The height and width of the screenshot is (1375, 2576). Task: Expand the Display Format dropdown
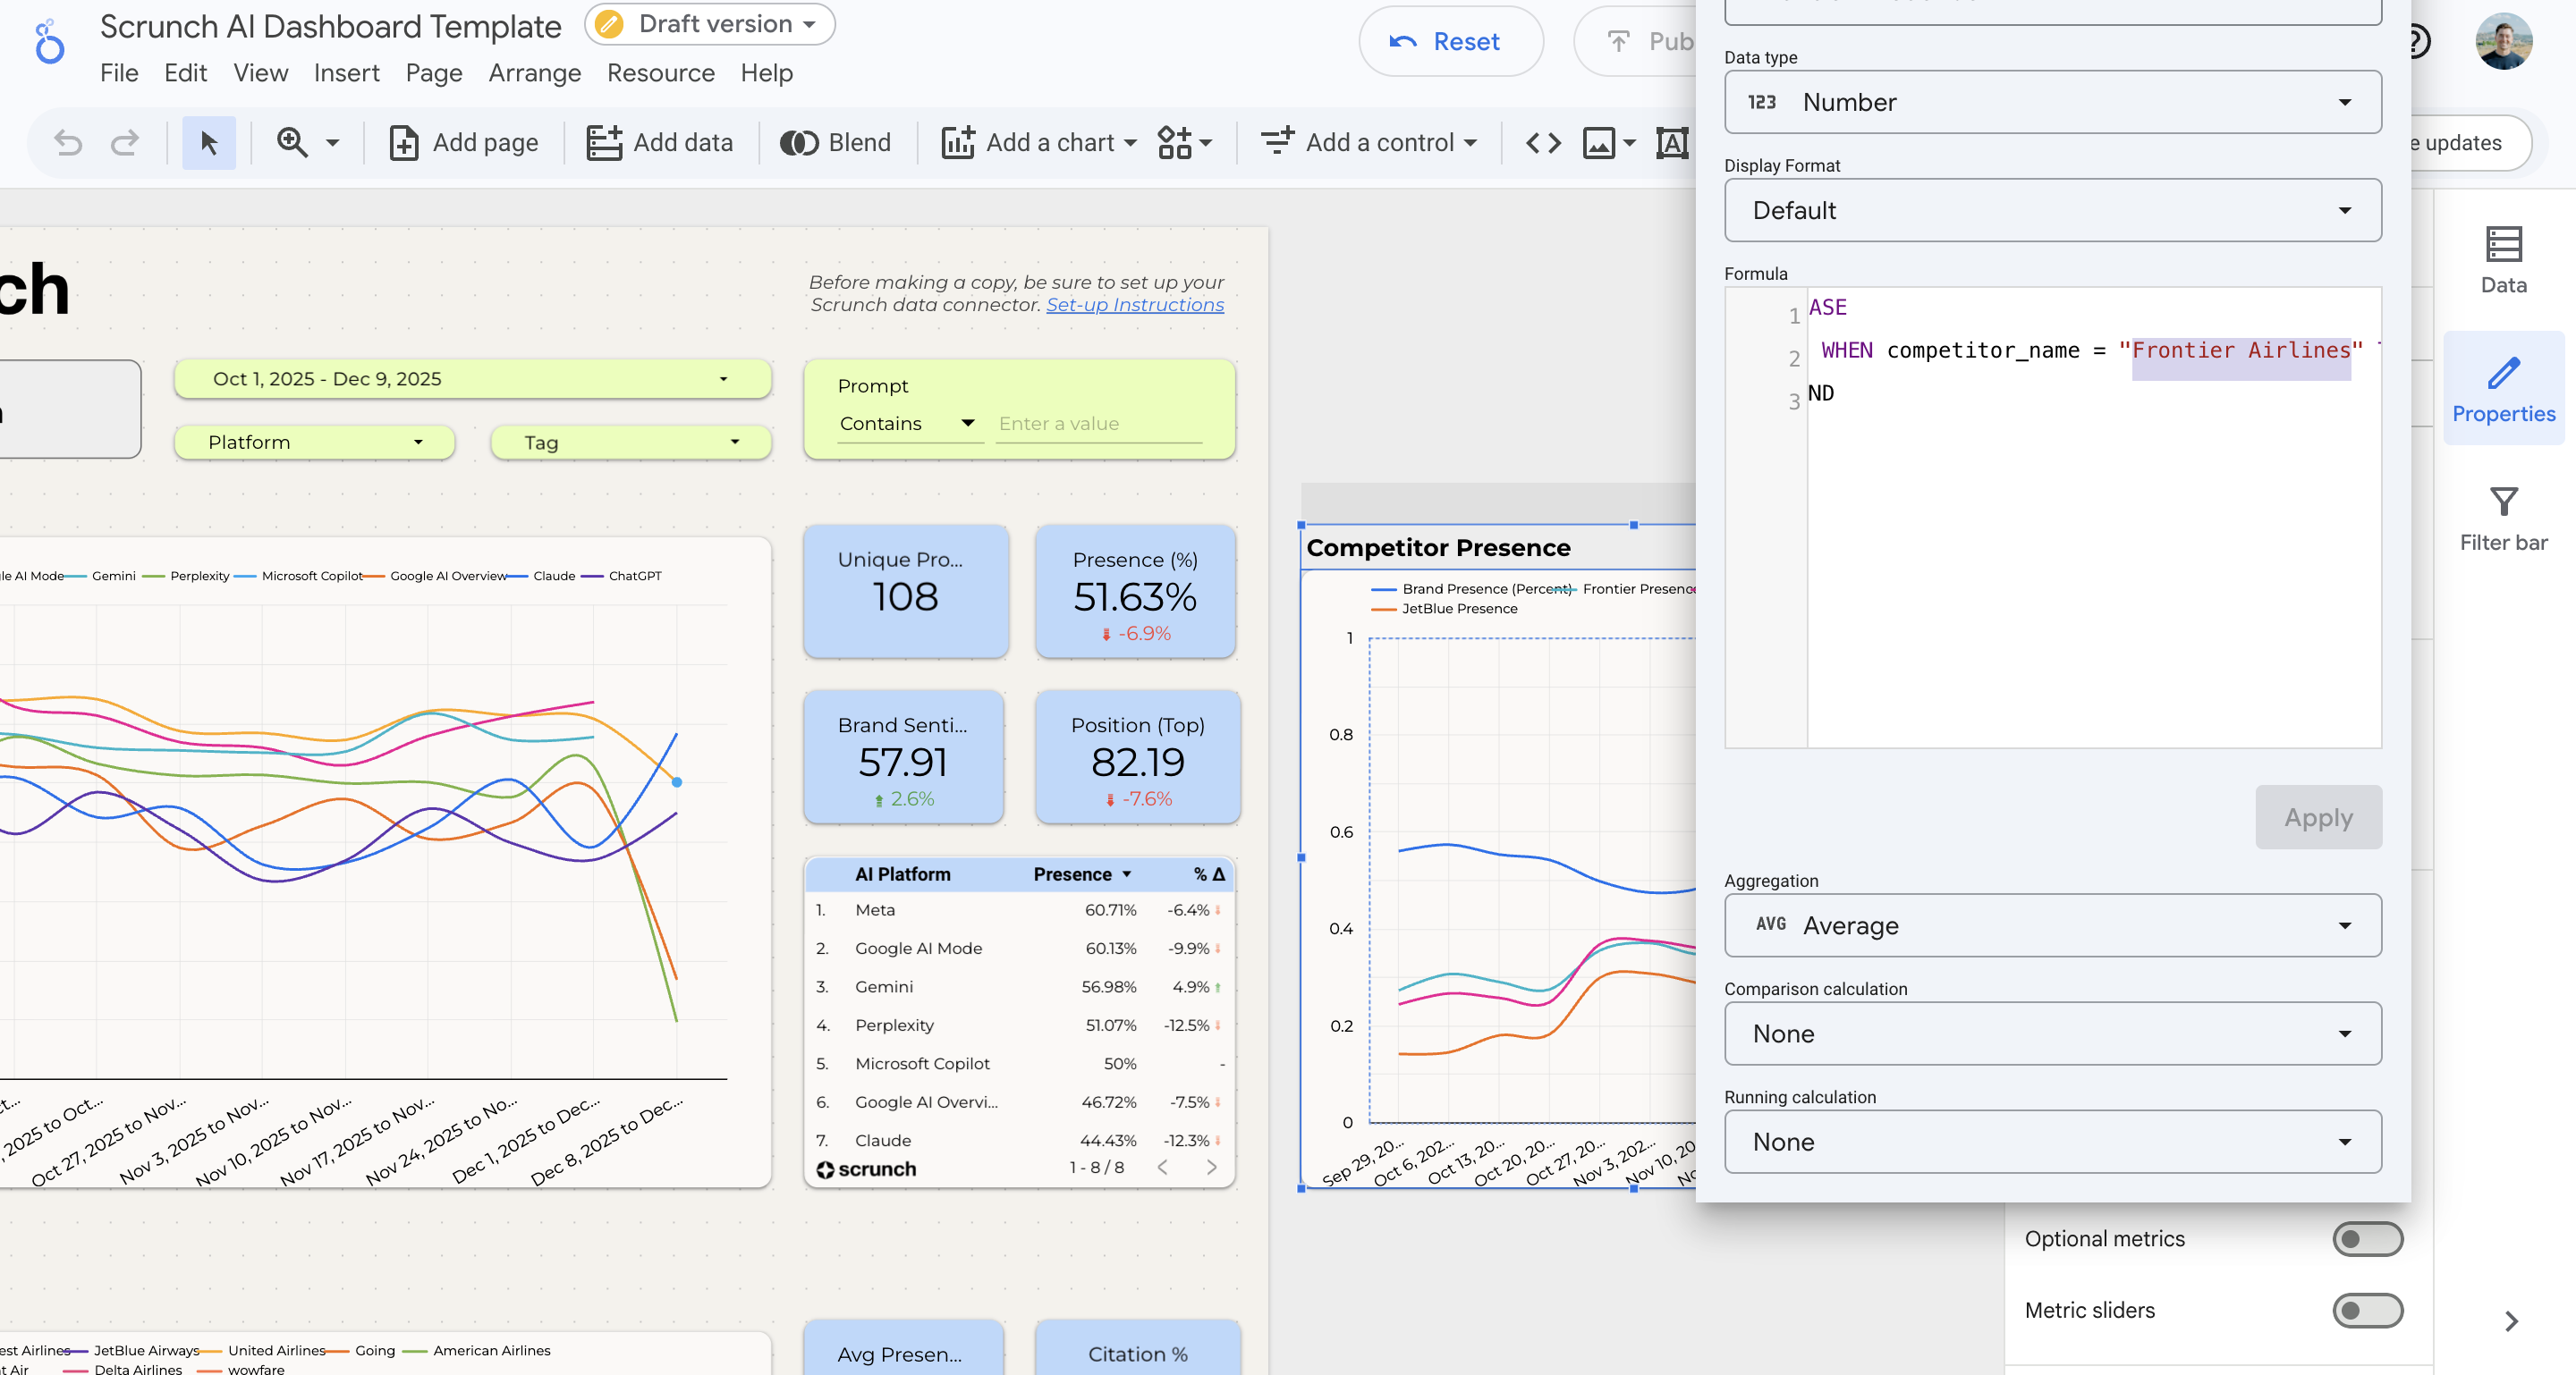tap(2052, 210)
